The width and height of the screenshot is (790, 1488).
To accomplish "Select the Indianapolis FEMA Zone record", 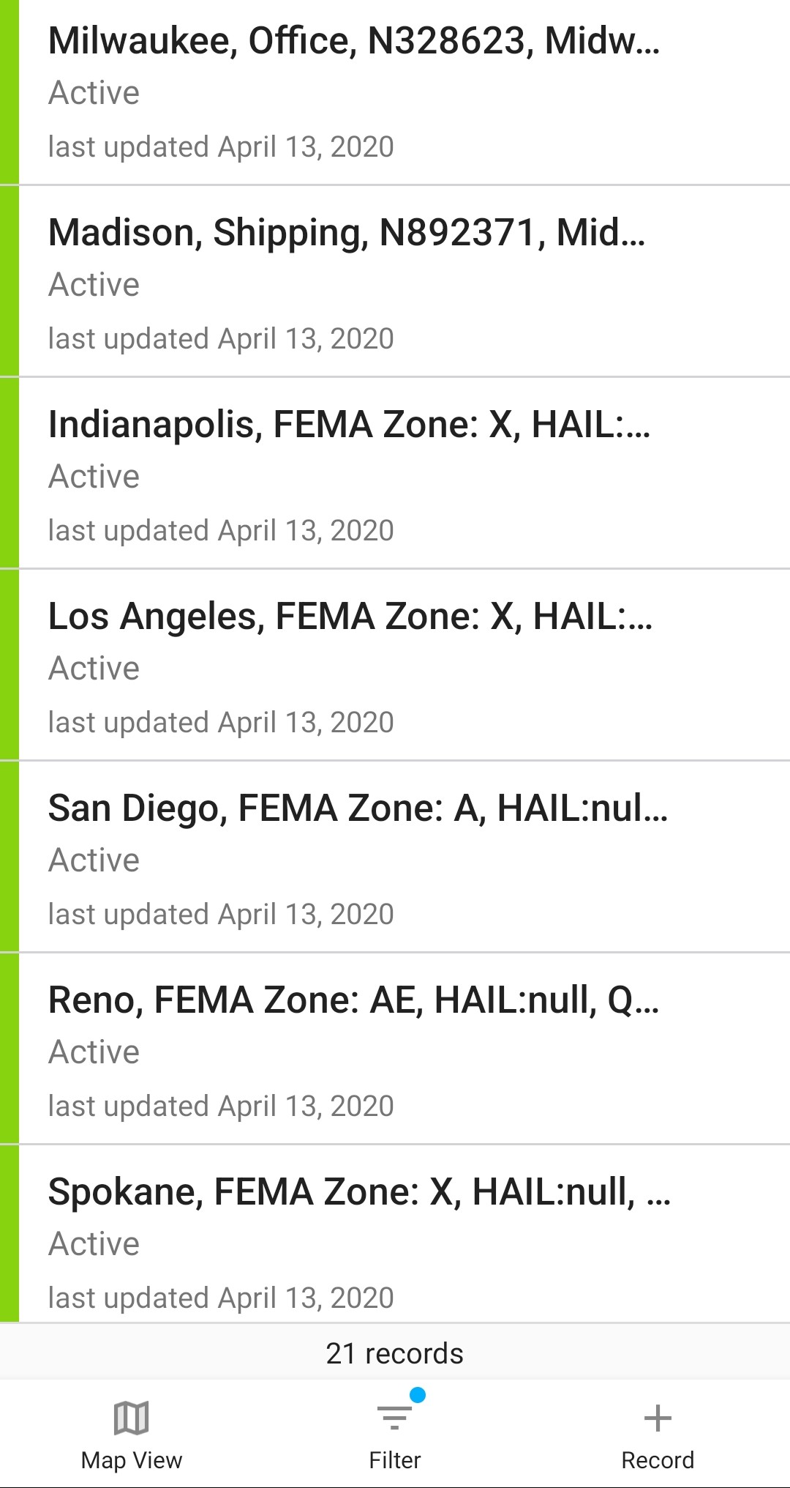I will [x=349, y=425].
